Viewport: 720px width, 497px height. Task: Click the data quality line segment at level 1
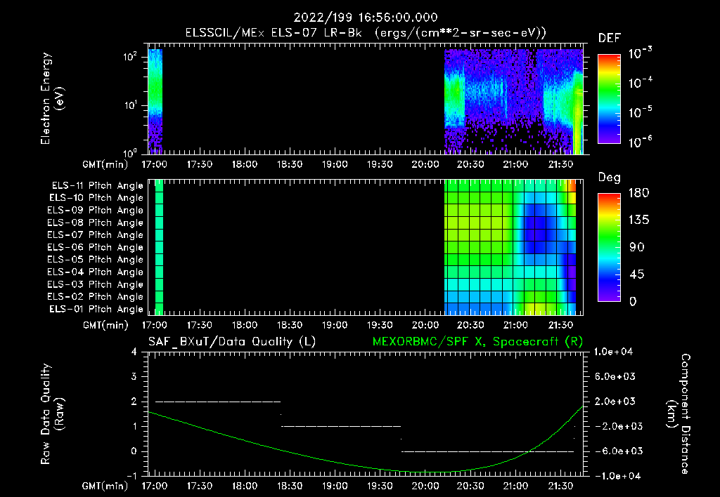pos(341,426)
